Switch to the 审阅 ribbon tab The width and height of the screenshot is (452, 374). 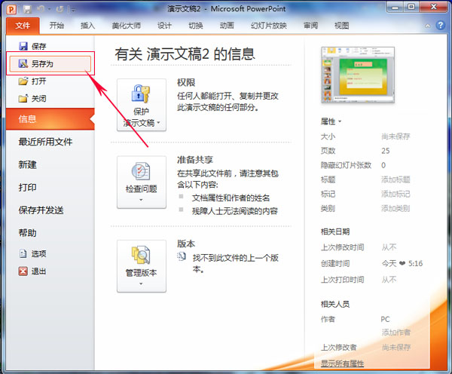310,26
